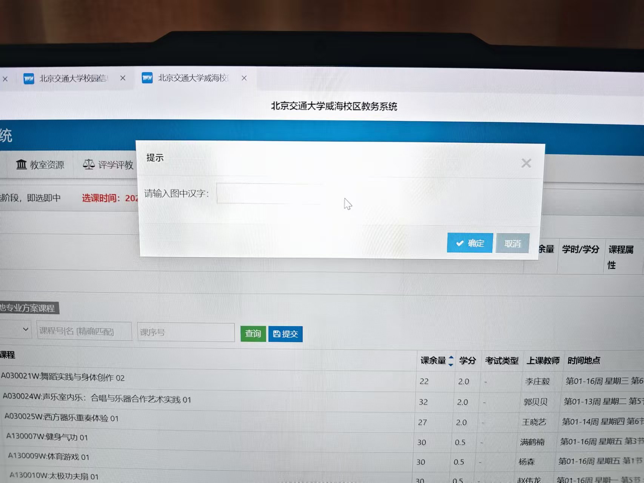
Task: Click the 课序号 input field
Action: (186, 332)
